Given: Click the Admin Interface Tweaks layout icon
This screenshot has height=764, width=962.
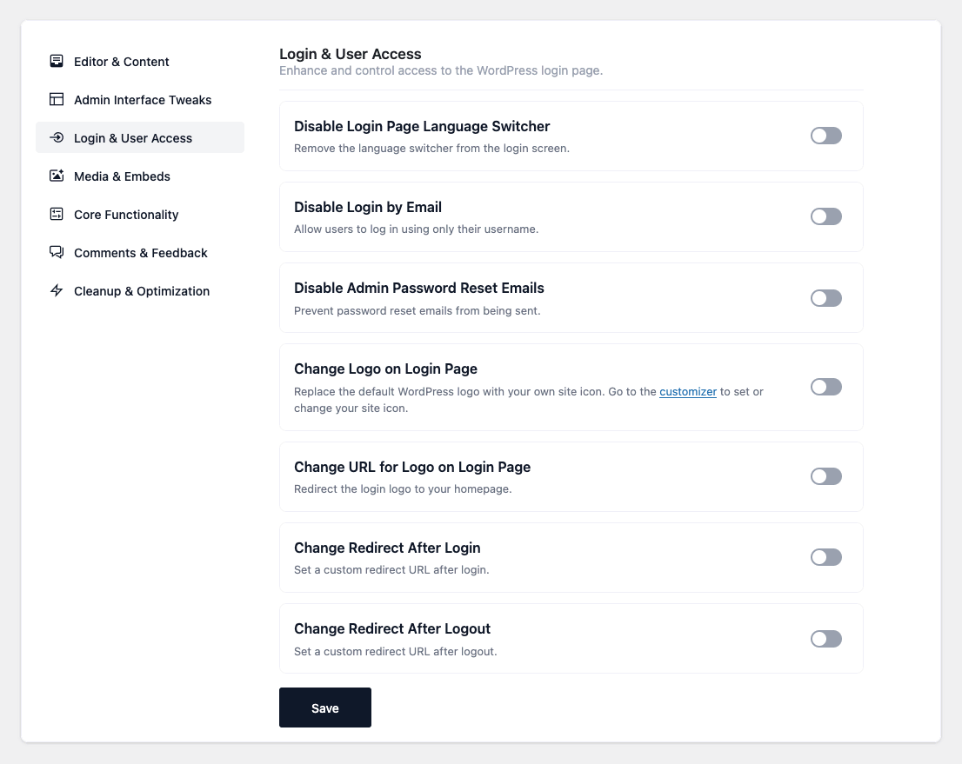Looking at the screenshot, I should pos(57,100).
